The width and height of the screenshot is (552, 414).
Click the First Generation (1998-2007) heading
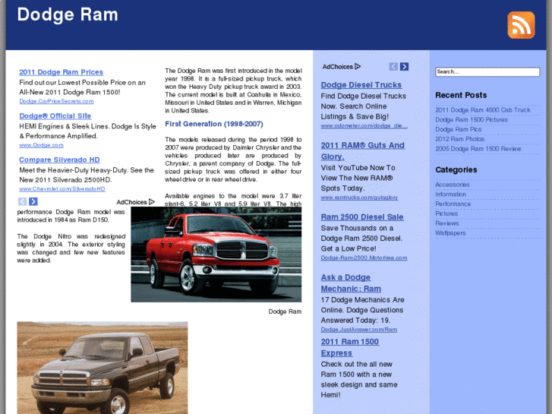[x=214, y=124]
